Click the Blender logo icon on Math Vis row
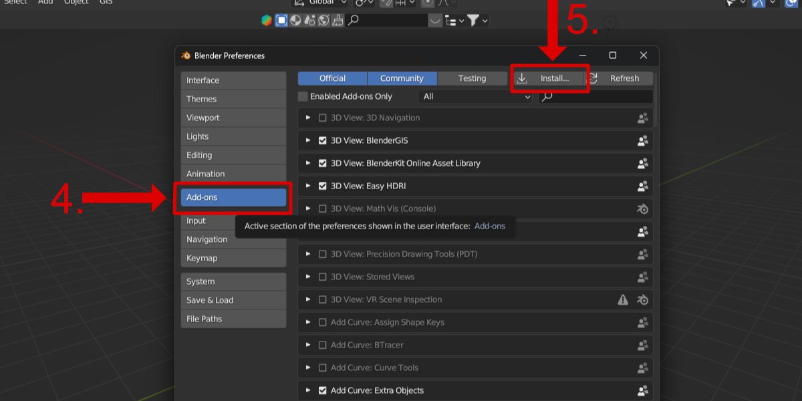802x401 pixels. click(643, 209)
